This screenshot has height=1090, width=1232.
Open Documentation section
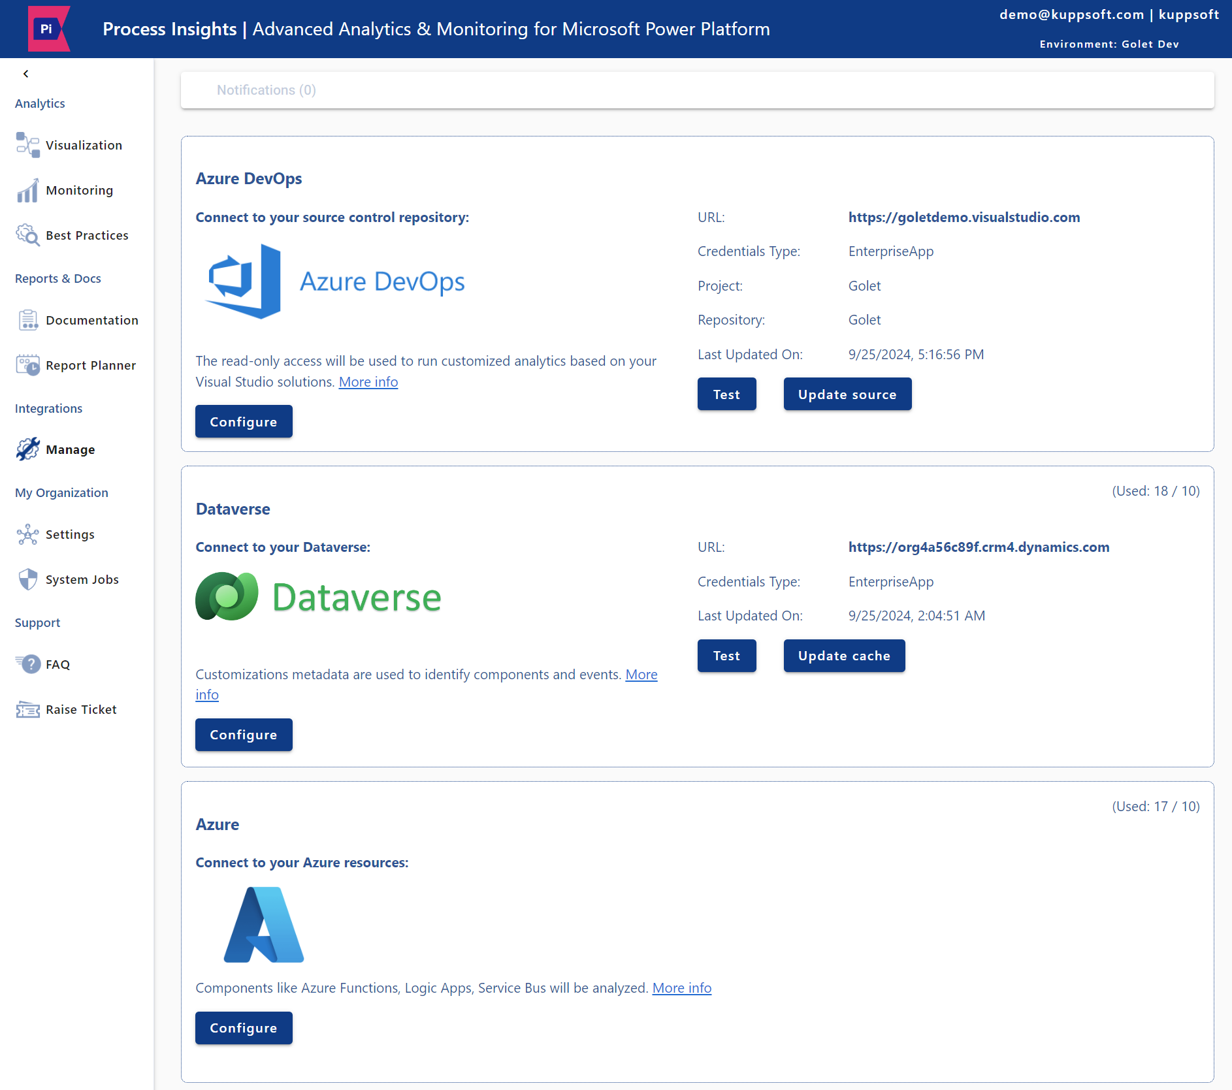[x=92, y=320]
